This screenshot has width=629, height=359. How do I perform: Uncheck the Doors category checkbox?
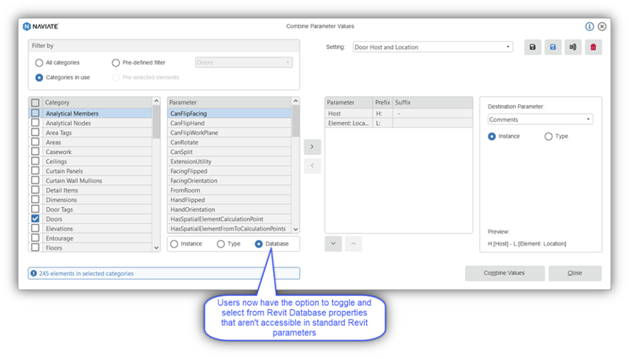click(36, 218)
